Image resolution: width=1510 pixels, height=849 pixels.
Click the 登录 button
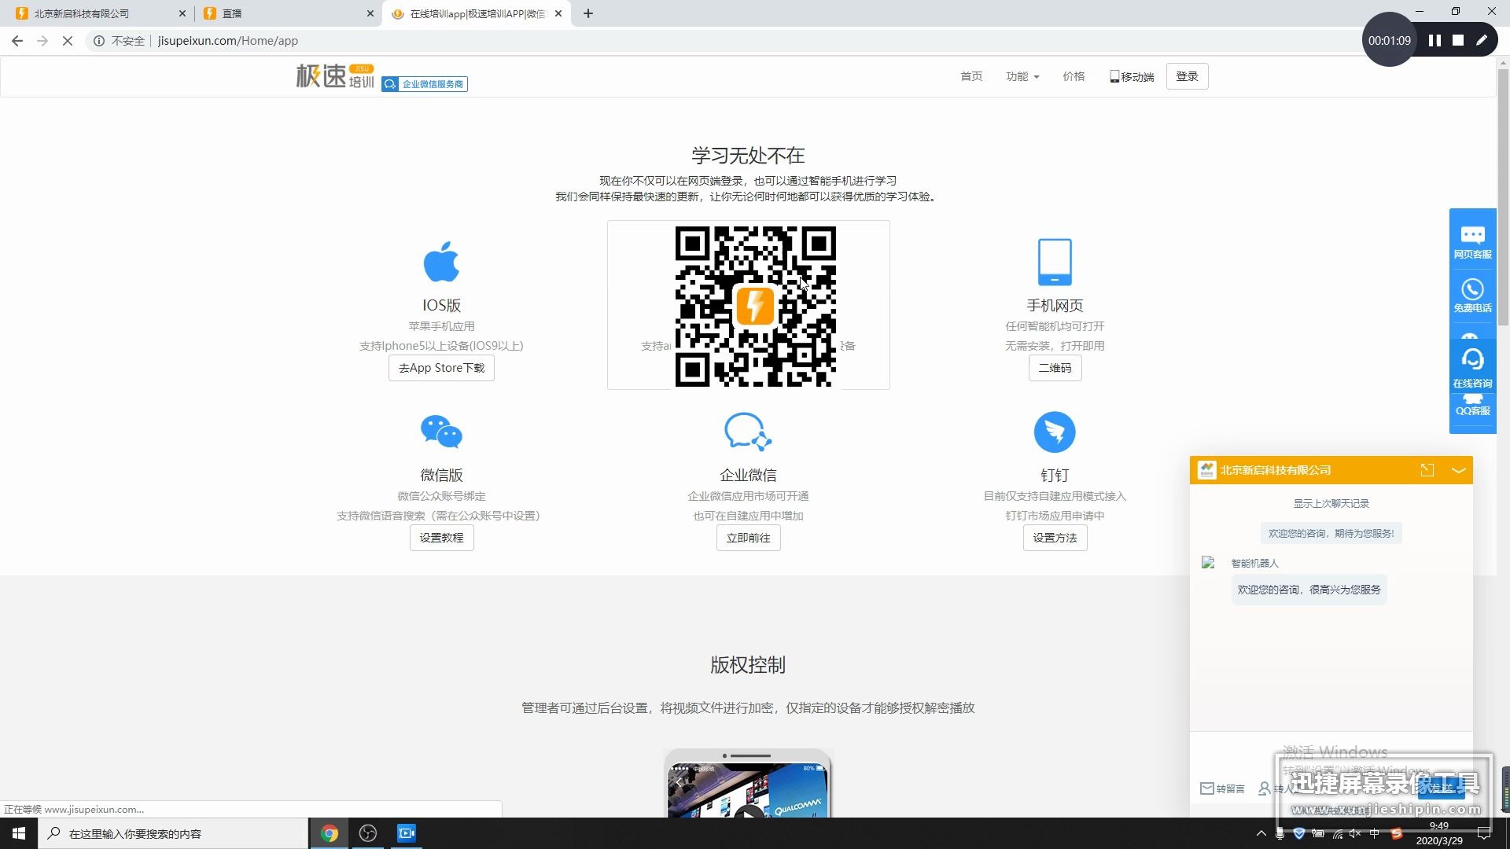coord(1187,76)
